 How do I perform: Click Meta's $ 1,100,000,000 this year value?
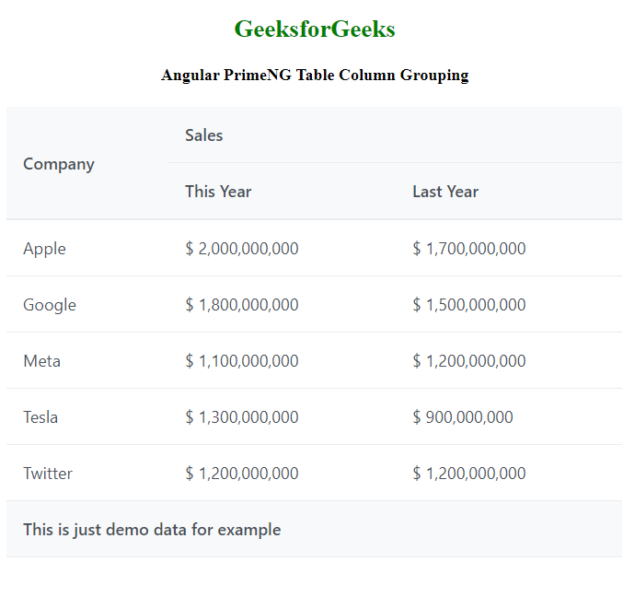coord(242,361)
